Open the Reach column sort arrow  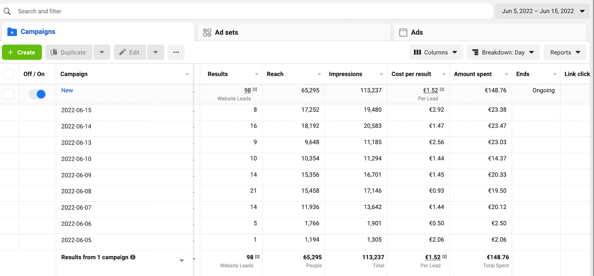(319, 75)
